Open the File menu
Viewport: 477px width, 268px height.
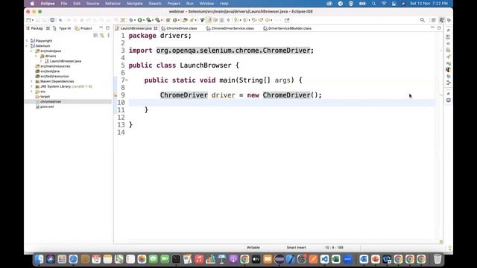click(63, 4)
